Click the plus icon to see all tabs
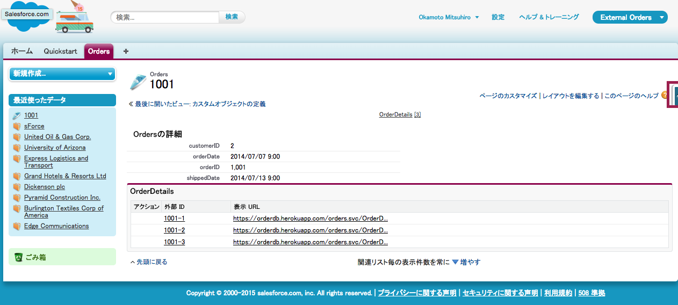 click(x=126, y=51)
